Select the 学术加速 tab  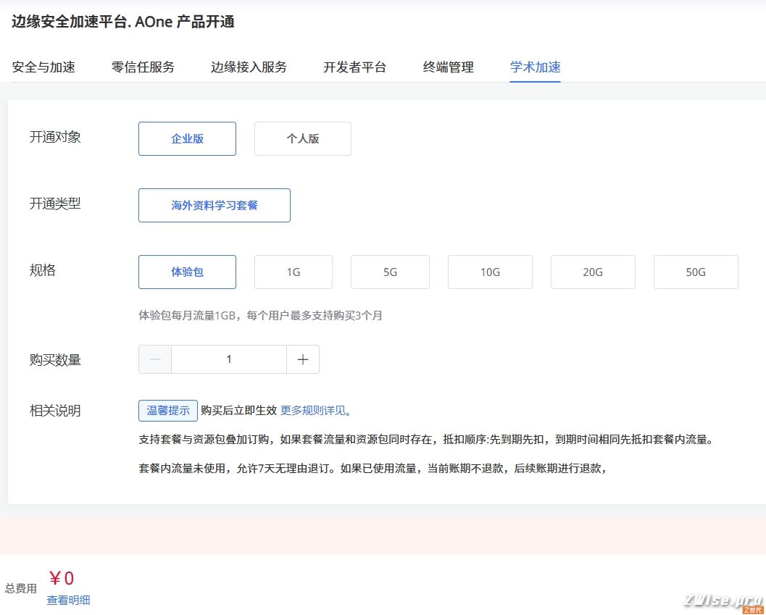click(535, 67)
